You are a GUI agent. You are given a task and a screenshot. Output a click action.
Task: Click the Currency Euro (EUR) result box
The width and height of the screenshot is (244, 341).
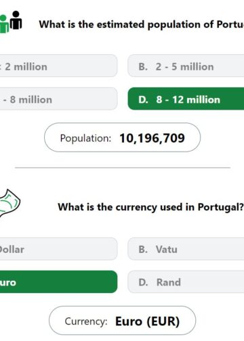pos(122,321)
